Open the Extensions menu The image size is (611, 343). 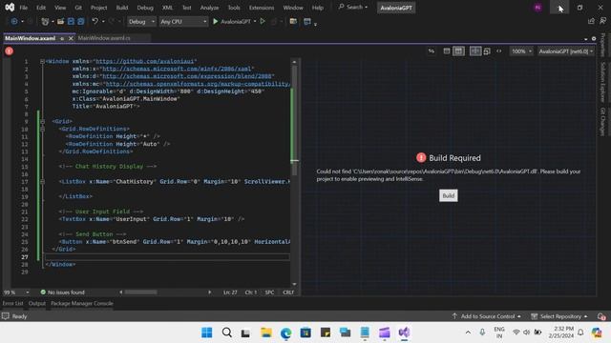261,8
